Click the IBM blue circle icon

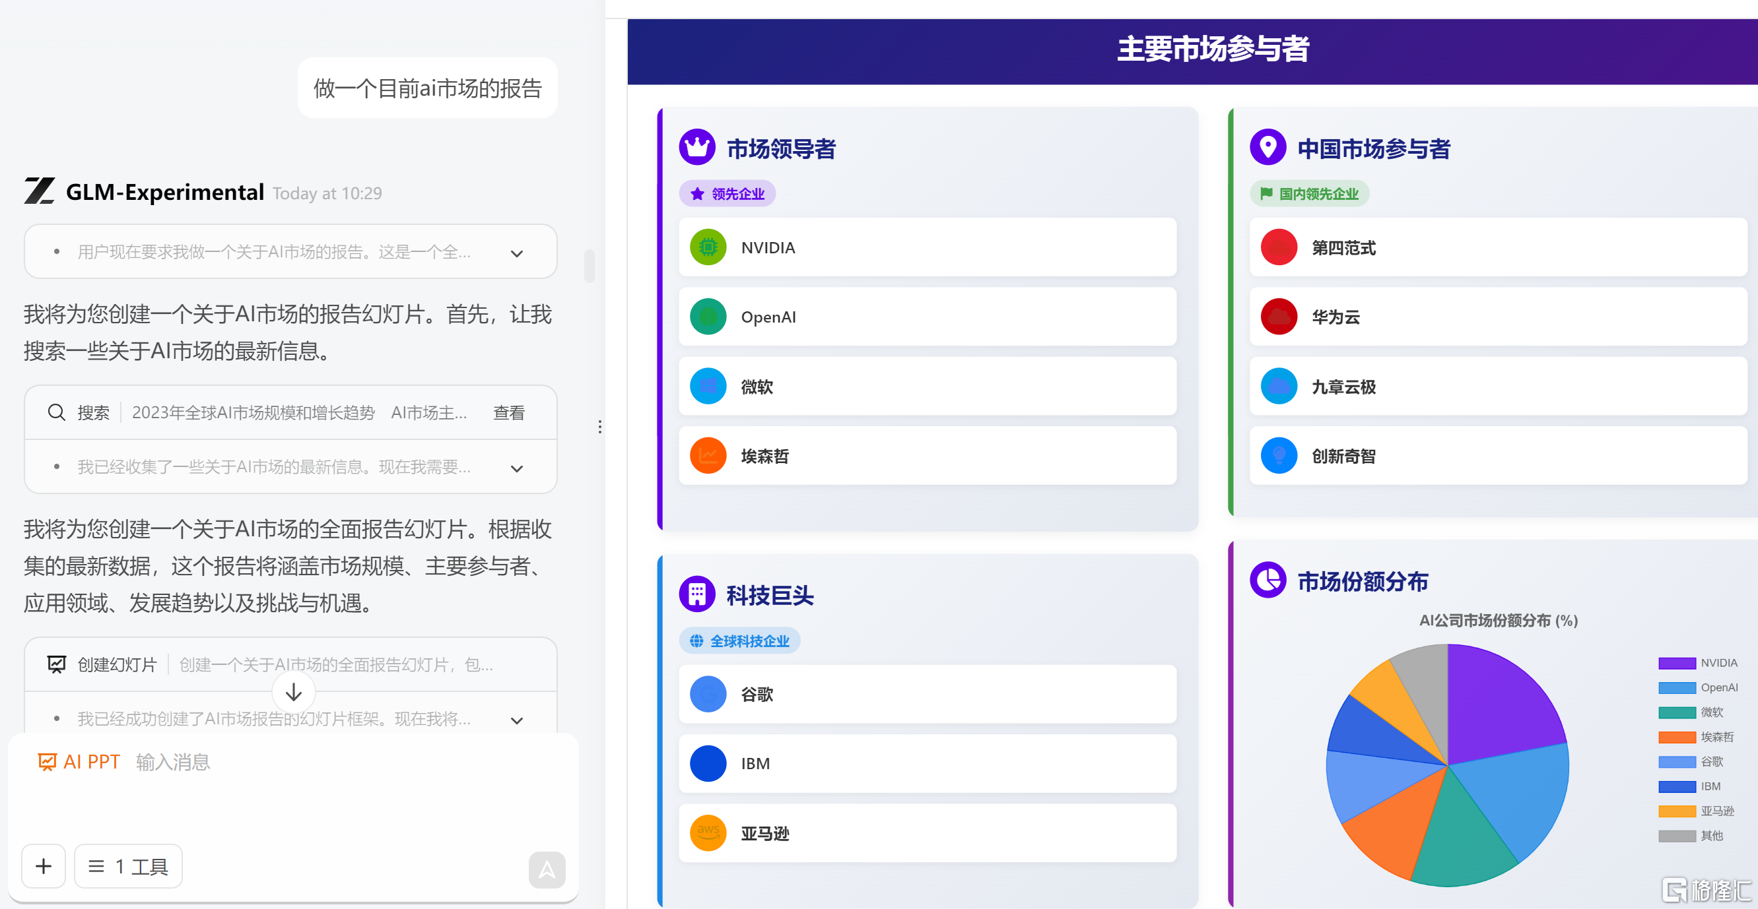coord(708,763)
